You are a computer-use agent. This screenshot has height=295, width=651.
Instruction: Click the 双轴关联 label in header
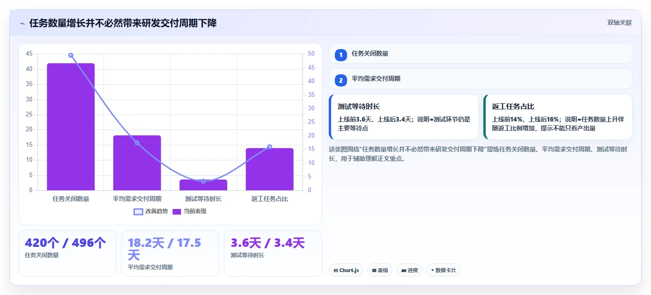click(620, 23)
